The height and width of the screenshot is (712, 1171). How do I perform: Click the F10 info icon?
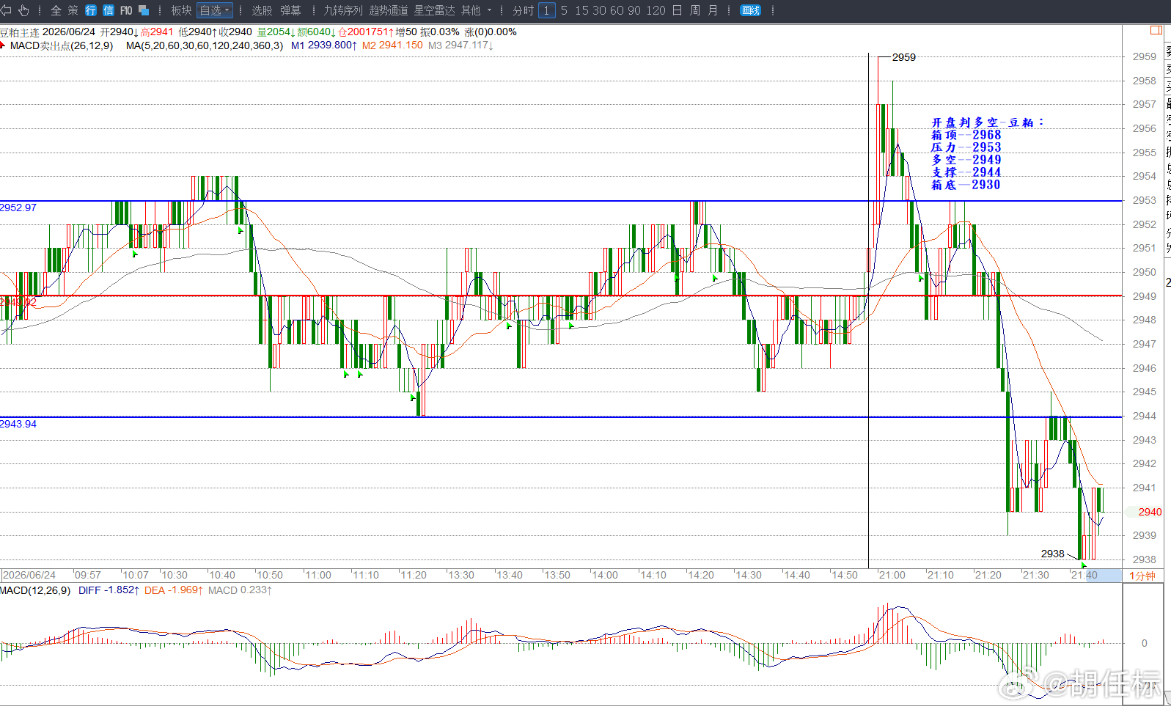point(126,10)
